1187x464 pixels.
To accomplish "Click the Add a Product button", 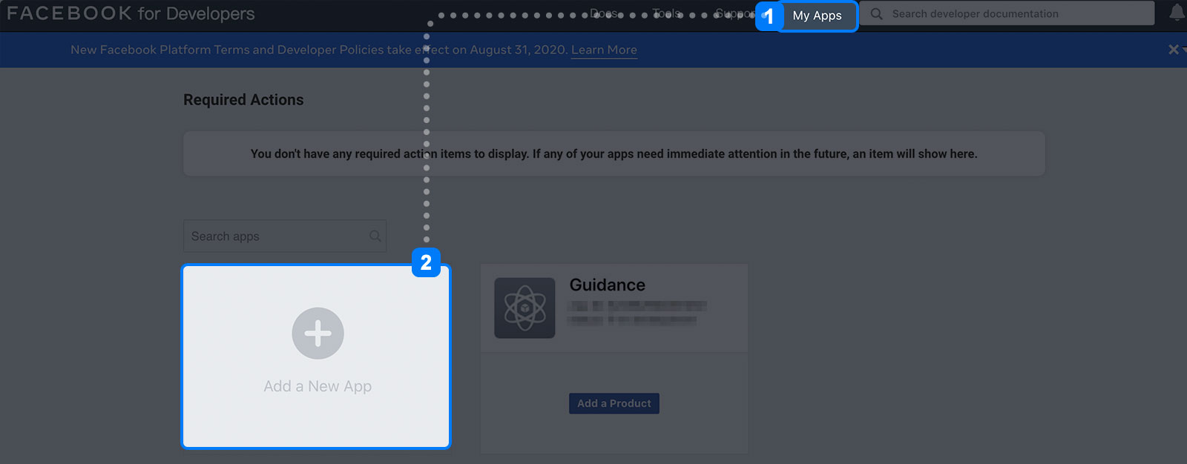I will tap(614, 403).
